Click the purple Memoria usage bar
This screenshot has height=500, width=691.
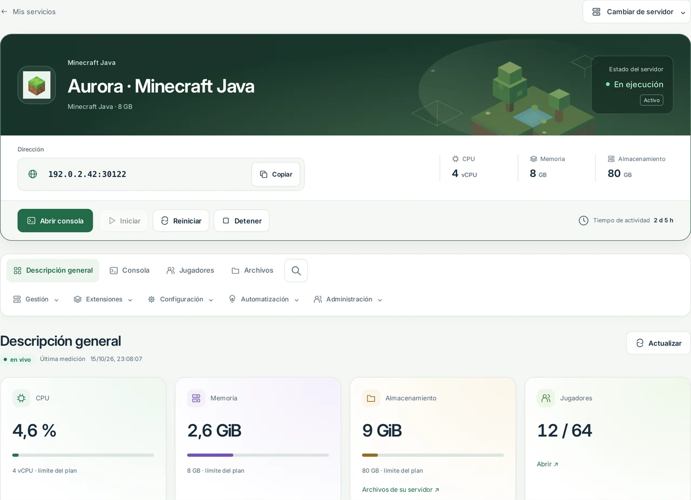click(x=258, y=455)
